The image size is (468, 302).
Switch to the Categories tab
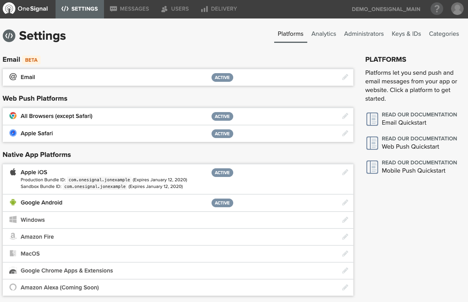point(444,34)
